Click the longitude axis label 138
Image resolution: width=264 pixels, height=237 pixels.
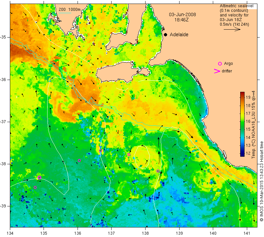(145, 233)
